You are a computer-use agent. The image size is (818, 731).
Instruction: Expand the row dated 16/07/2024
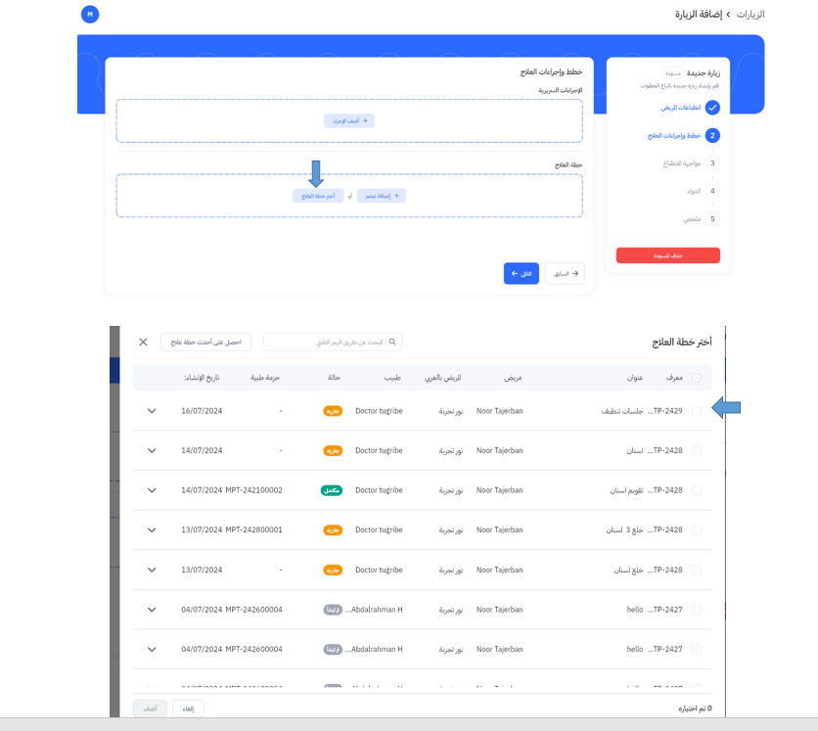(152, 411)
